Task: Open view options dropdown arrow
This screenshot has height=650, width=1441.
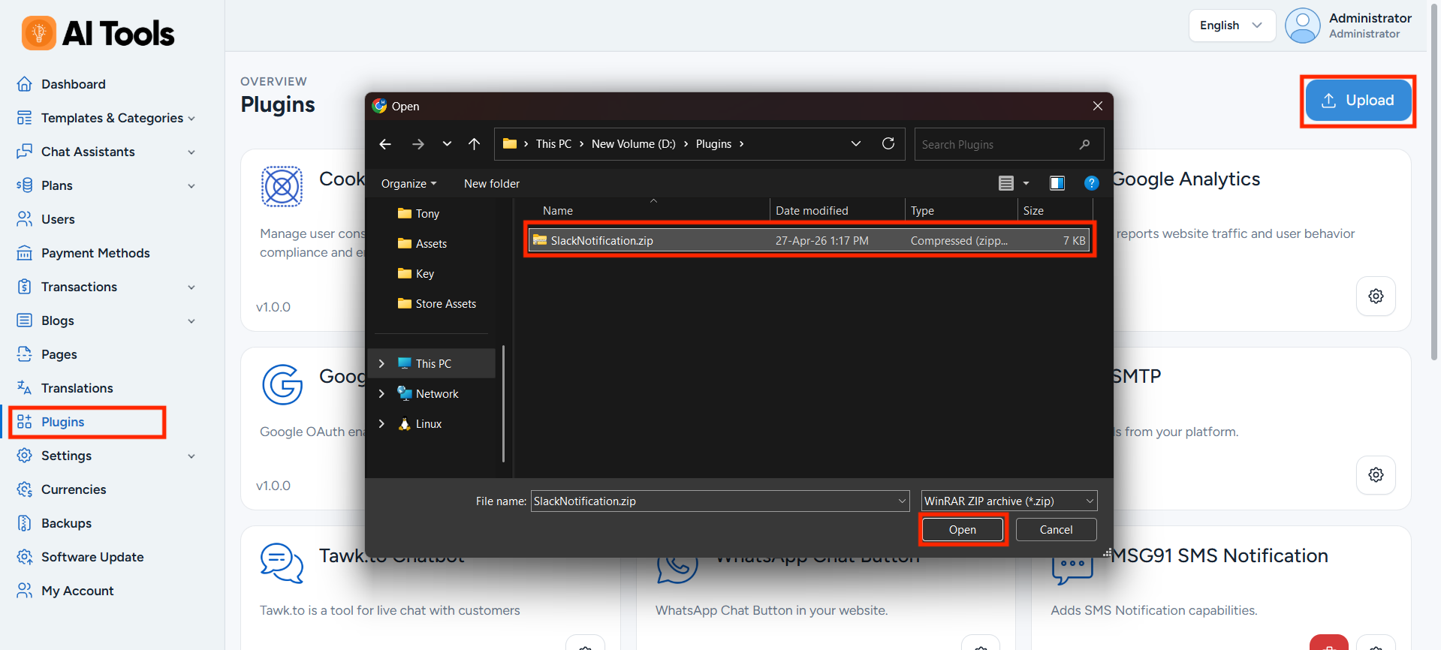Action: pos(1026,183)
